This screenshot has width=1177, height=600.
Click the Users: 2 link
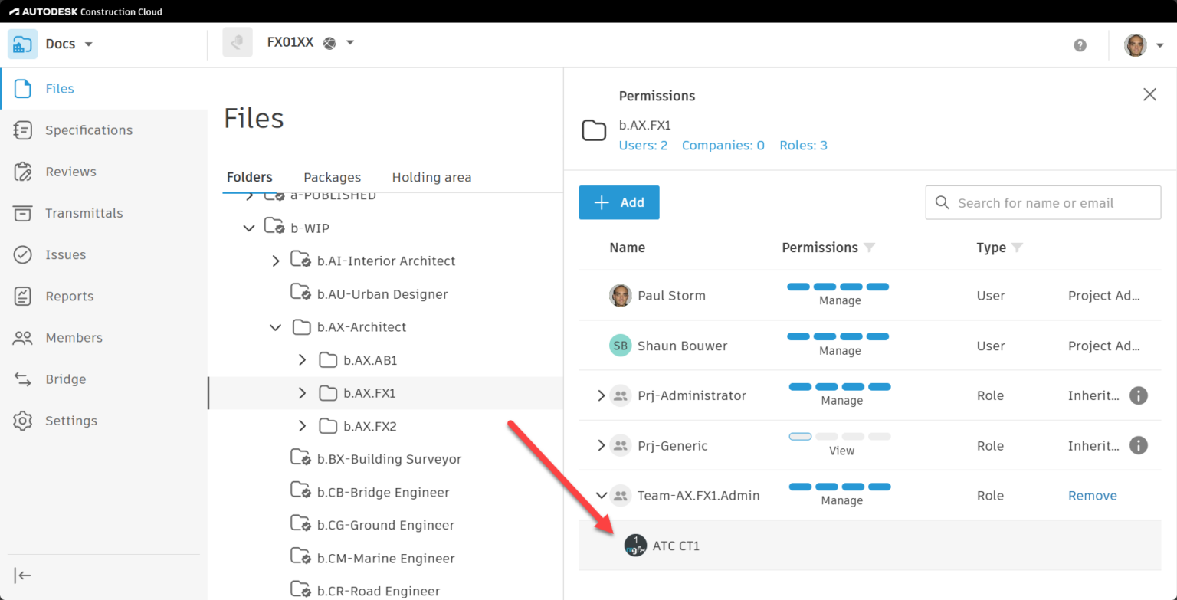(644, 146)
